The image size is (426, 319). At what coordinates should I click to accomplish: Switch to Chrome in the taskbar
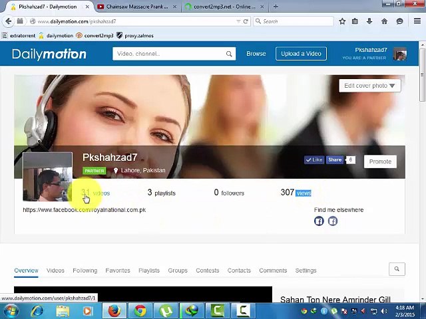[x=140, y=311]
